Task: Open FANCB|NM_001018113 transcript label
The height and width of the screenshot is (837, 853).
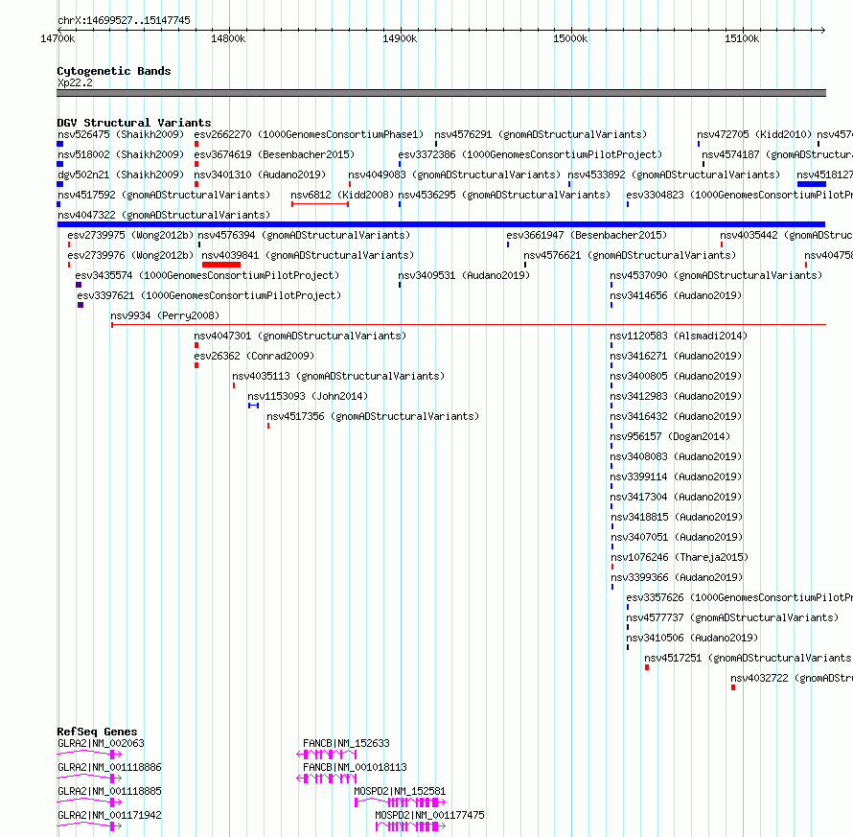Action: [x=355, y=767]
